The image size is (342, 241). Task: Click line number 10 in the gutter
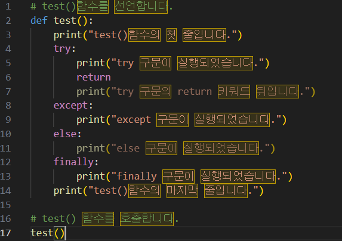tap(6, 134)
